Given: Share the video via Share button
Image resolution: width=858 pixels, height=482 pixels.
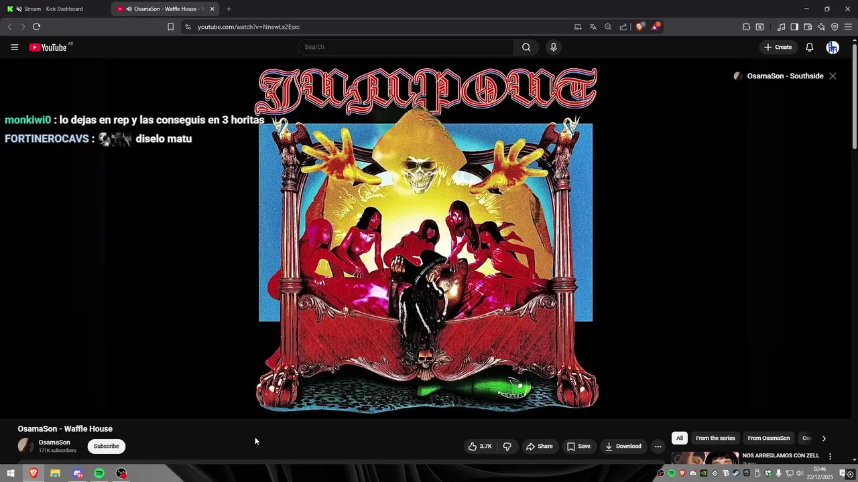Looking at the screenshot, I should (x=540, y=447).
